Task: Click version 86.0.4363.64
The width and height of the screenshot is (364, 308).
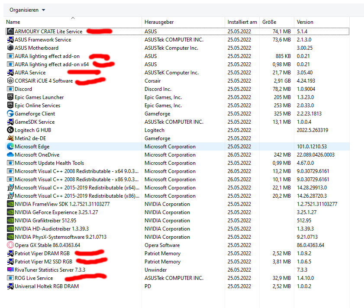Action: coord(310,245)
